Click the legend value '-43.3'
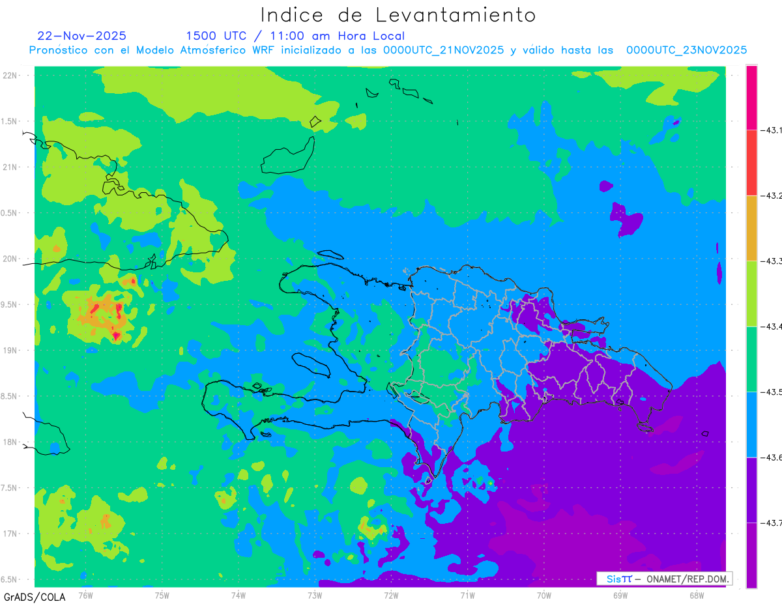This screenshot has width=782, height=604. point(771,261)
